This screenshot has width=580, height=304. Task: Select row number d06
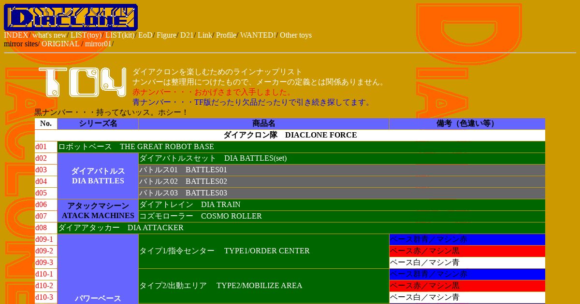pyautogui.click(x=46, y=205)
